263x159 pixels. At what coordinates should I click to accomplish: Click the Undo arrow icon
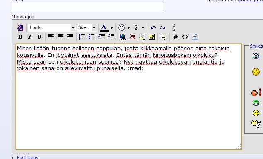(x=153, y=27)
